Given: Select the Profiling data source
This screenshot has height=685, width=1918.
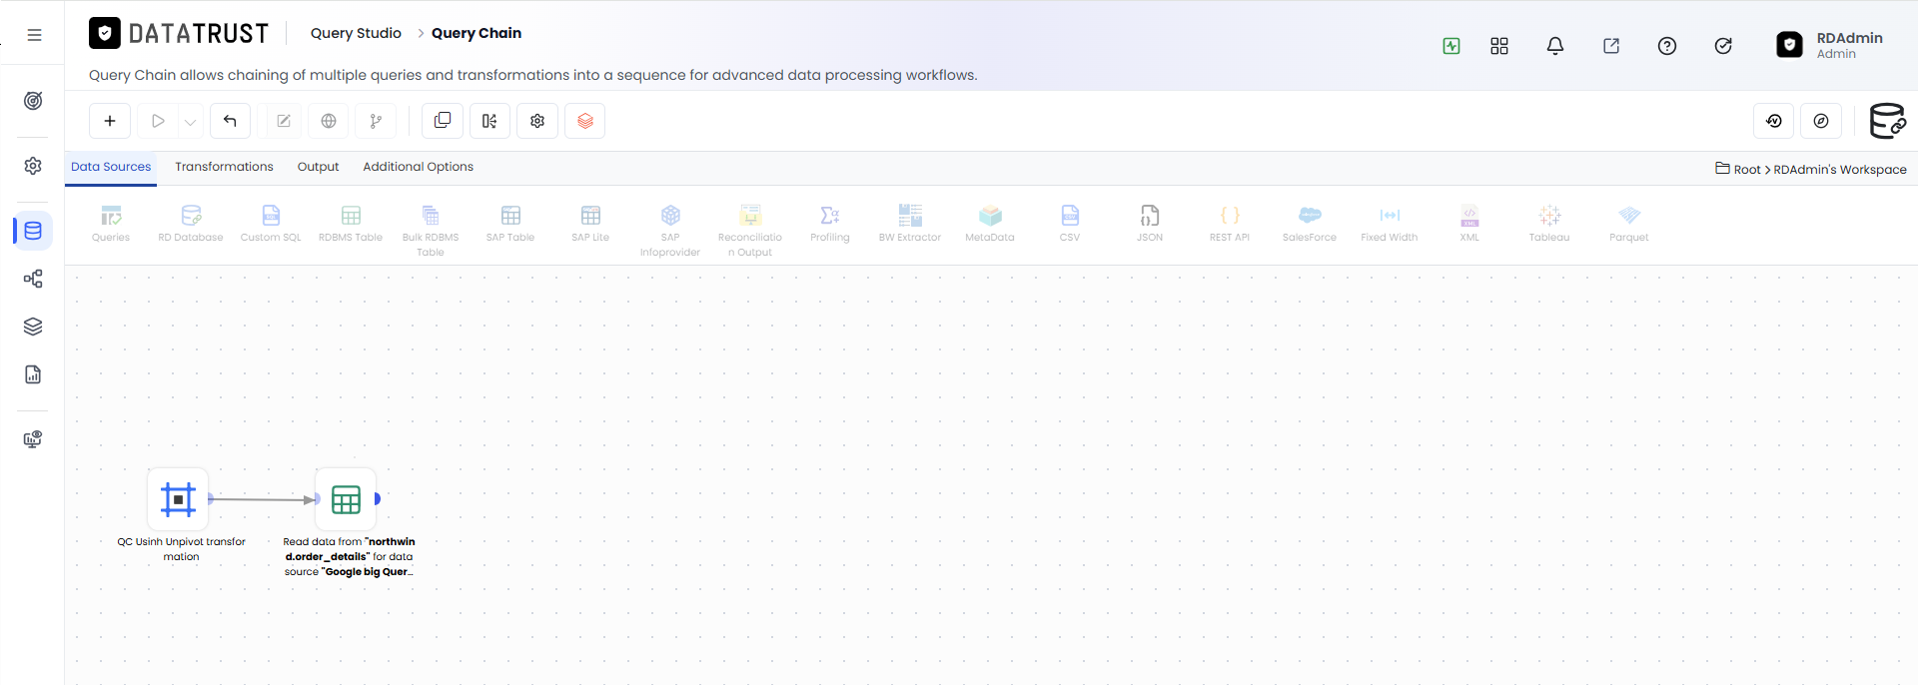Looking at the screenshot, I should [830, 224].
